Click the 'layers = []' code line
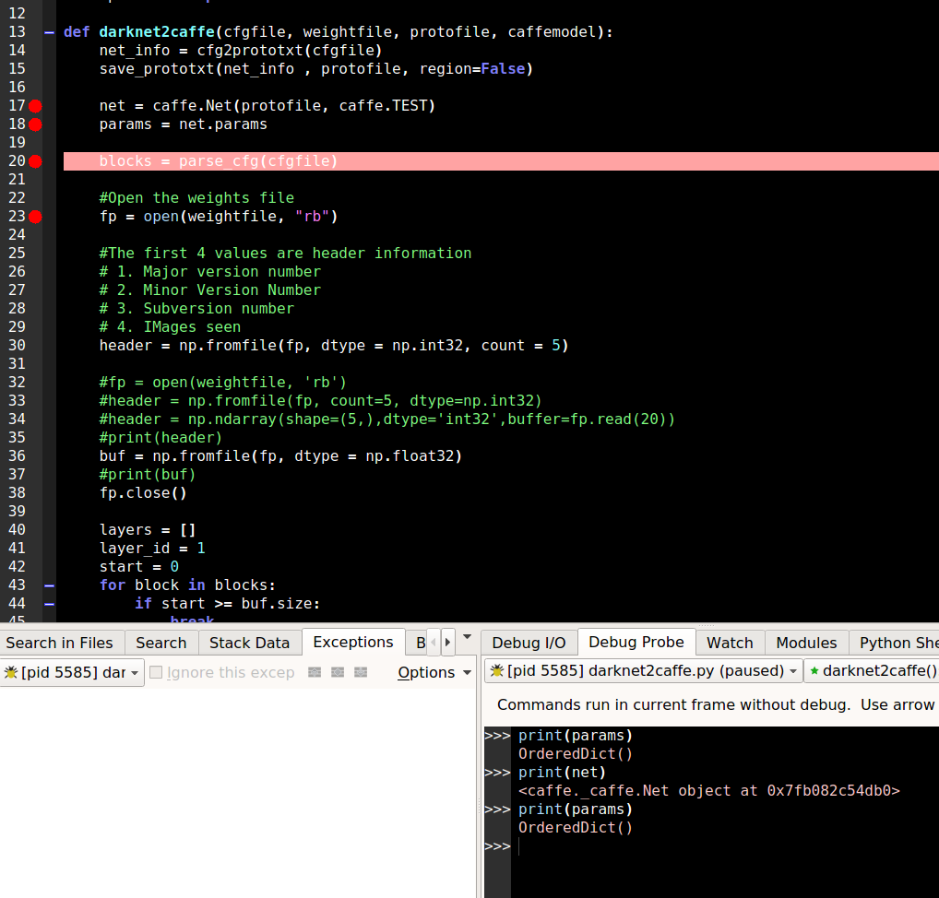 tap(148, 530)
